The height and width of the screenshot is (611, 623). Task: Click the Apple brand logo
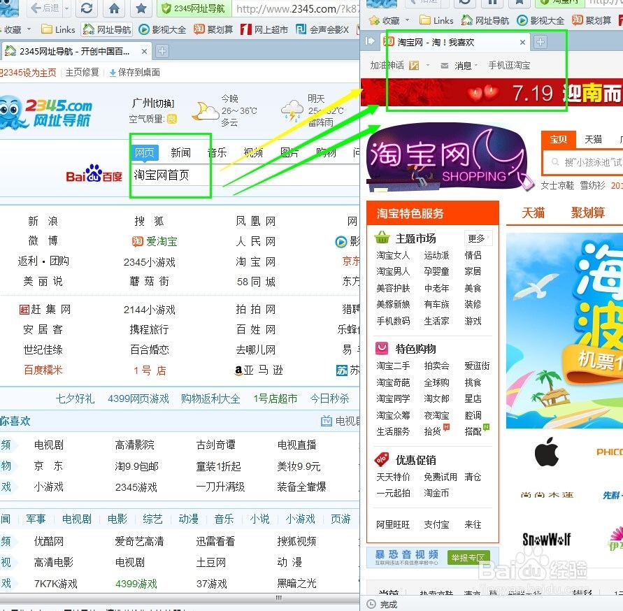pyautogui.click(x=547, y=452)
